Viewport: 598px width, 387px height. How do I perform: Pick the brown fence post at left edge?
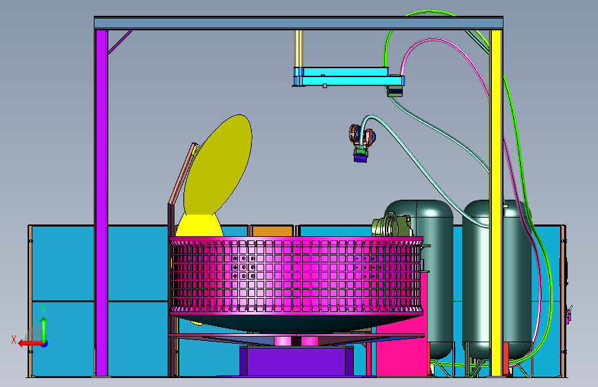coord(30,301)
